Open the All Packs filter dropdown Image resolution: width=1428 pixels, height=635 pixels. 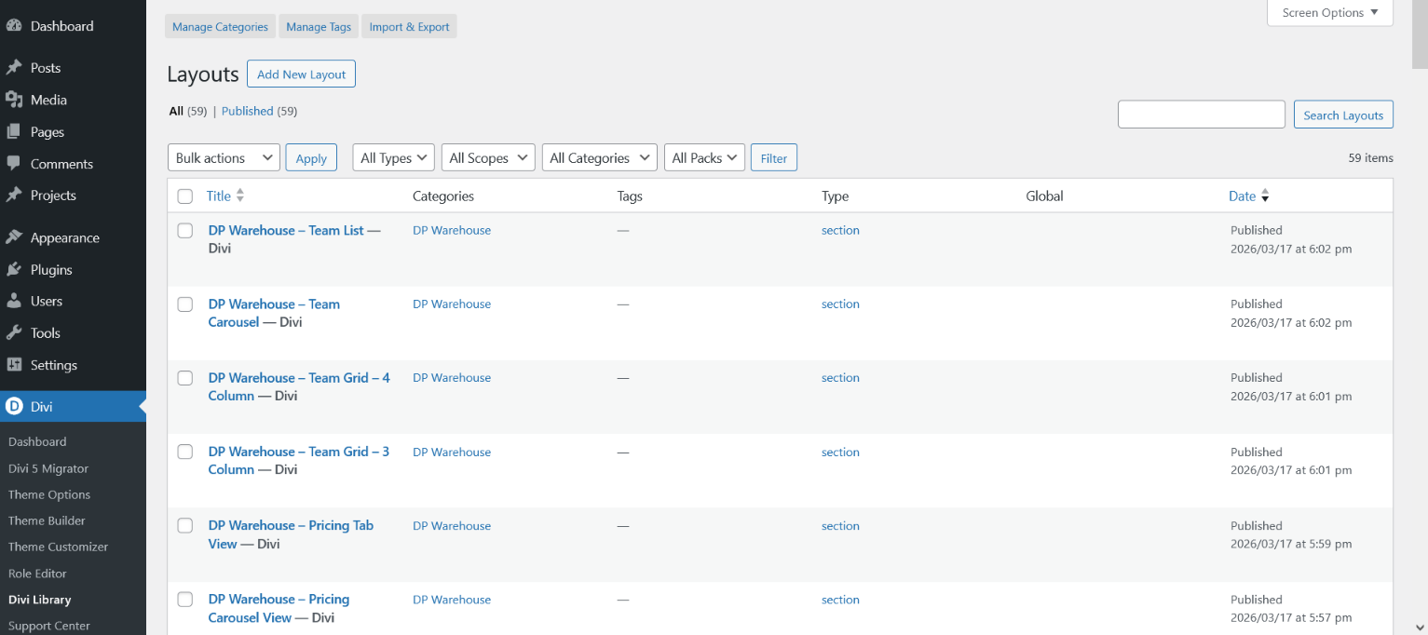pos(705,158)
